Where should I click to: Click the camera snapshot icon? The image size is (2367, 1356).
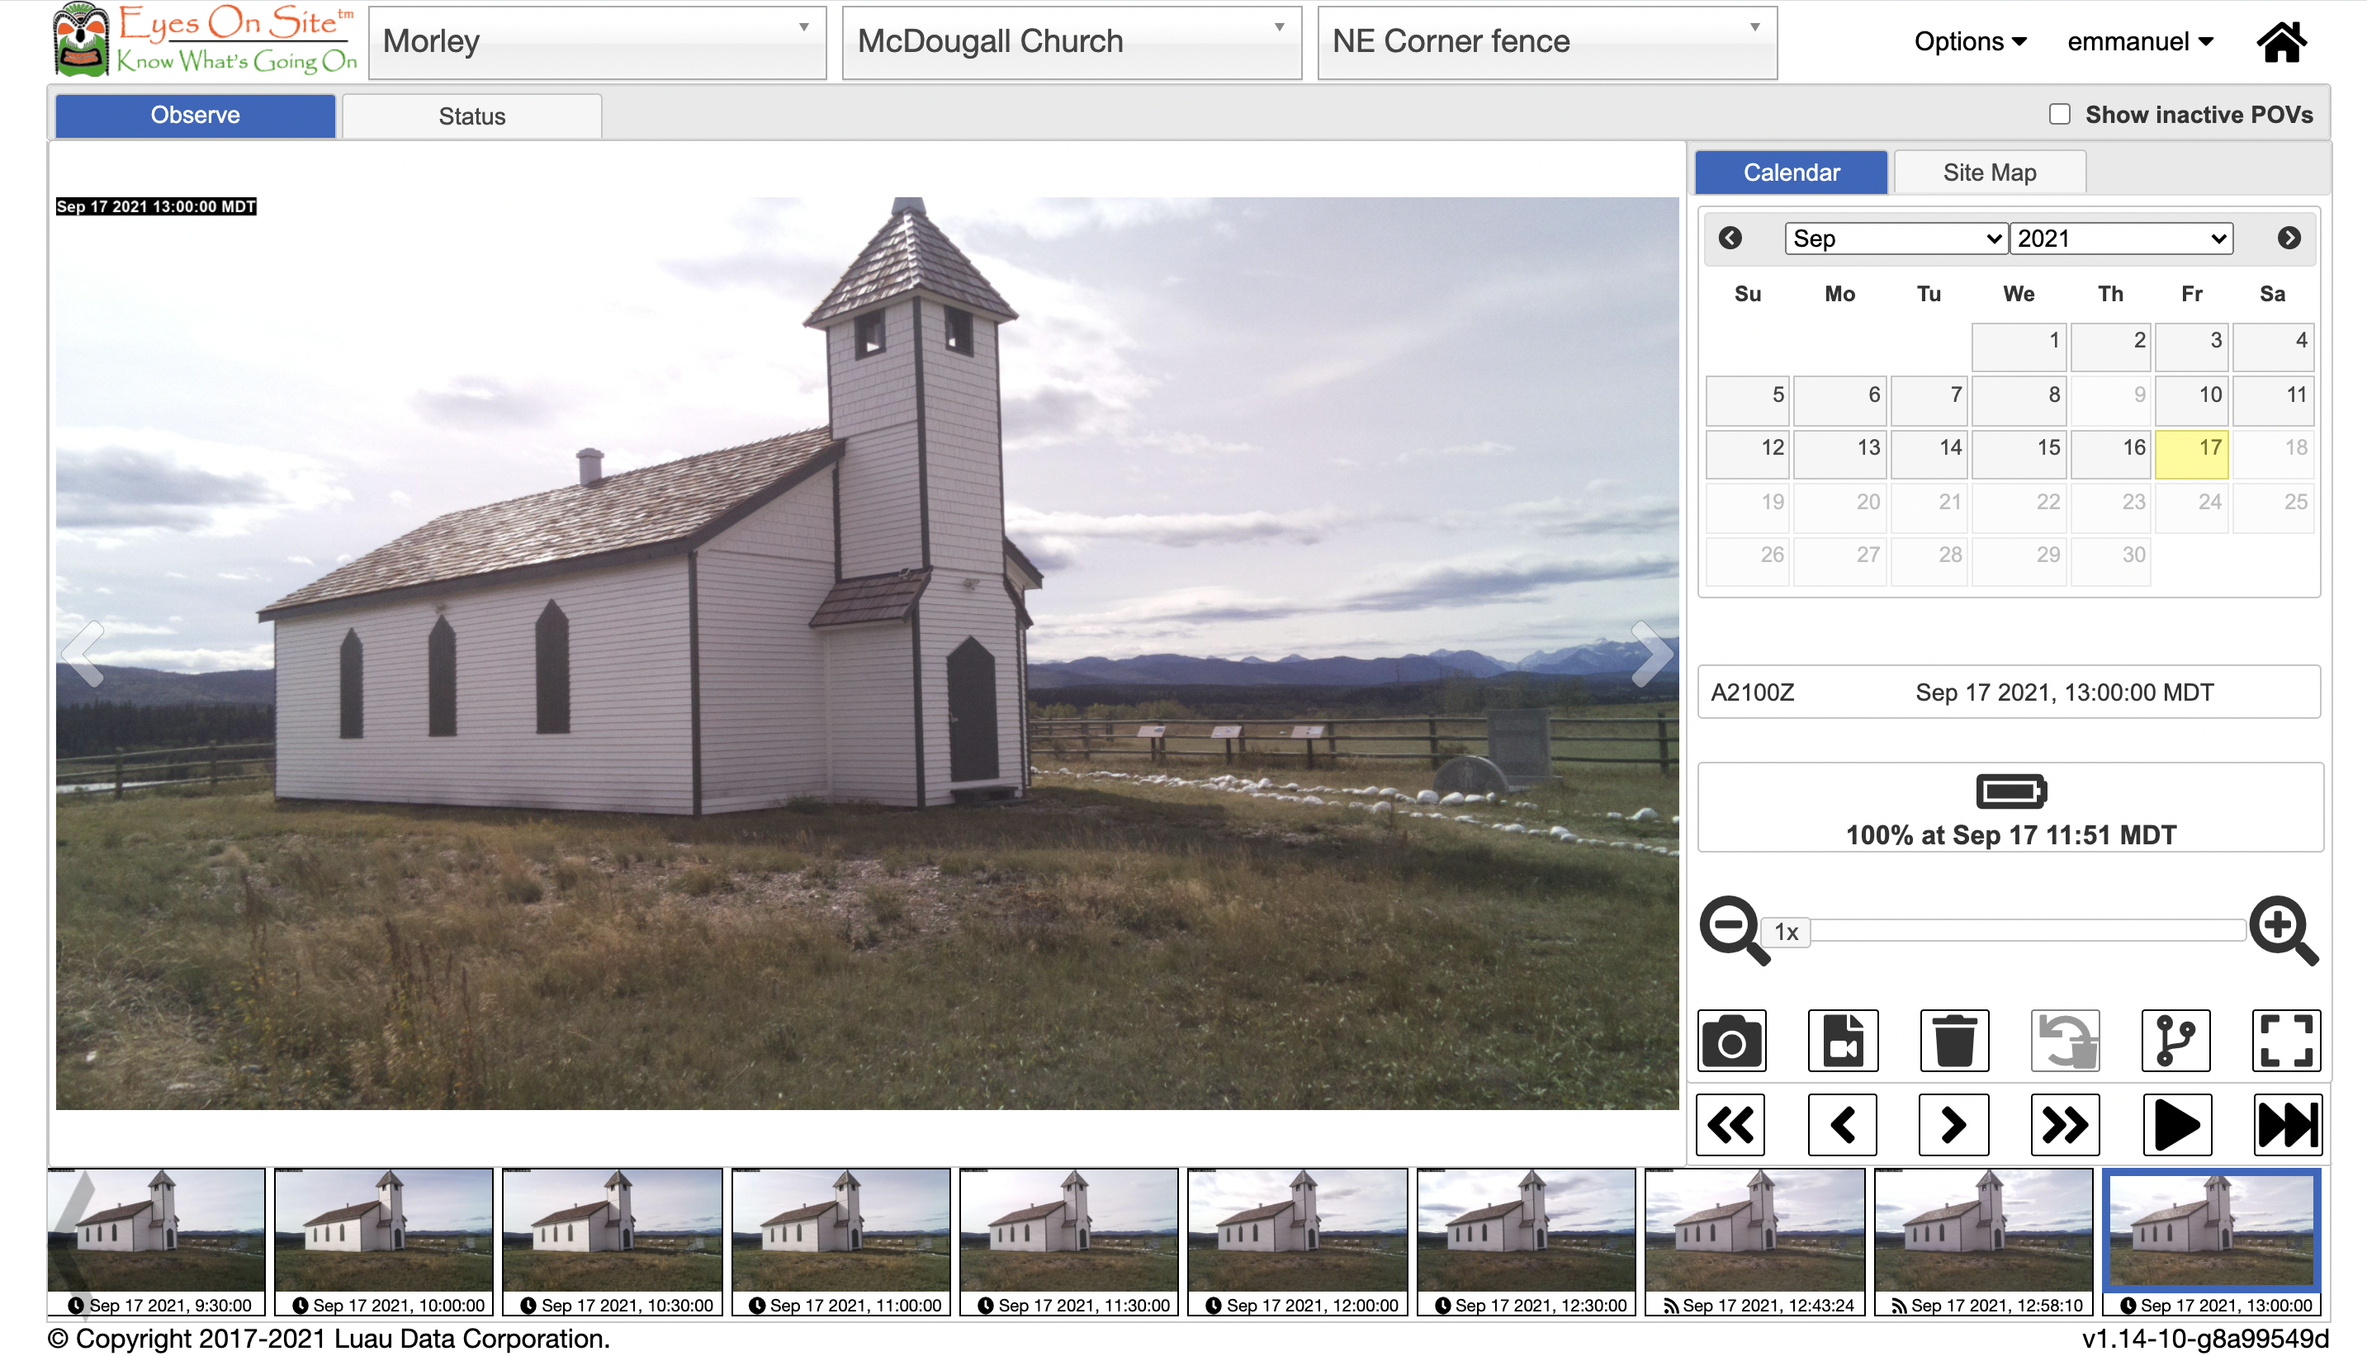(1730, 1040)
